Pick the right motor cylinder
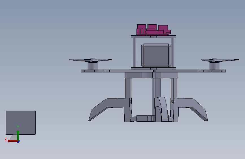This screenshot has width=245, height=159. pos(214,66)
